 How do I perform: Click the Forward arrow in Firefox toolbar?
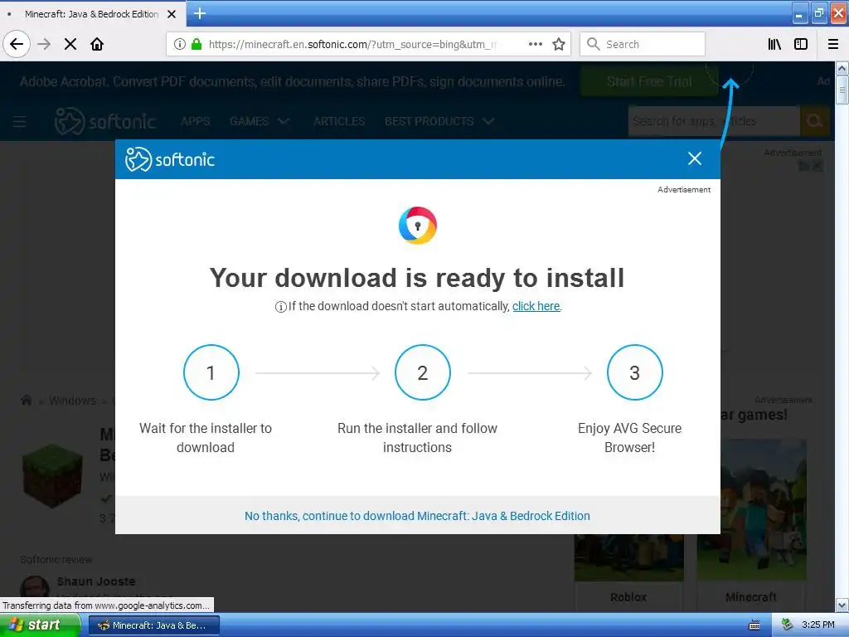coord(44,44)
